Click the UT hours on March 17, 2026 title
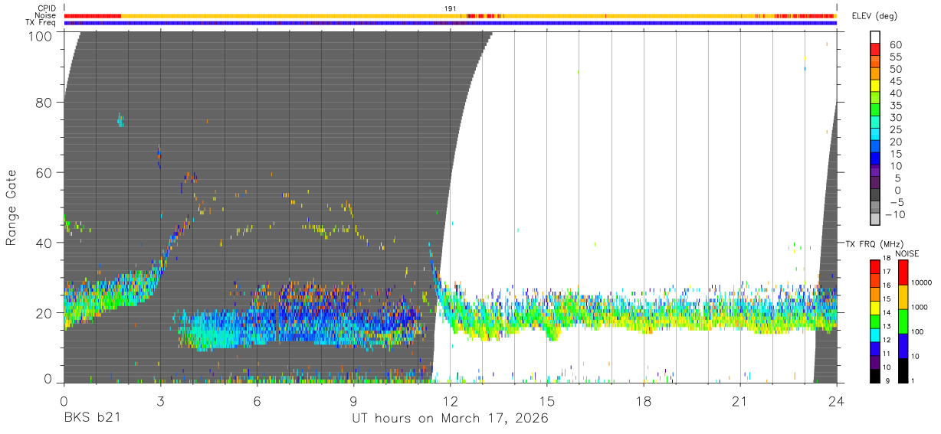This screenshot has width=941, height=434. click(x=450, y=419)
